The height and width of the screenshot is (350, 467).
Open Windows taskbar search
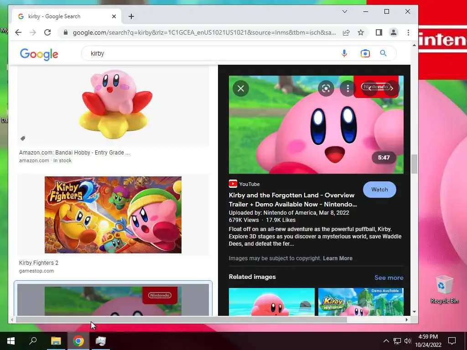click(33, 341)
